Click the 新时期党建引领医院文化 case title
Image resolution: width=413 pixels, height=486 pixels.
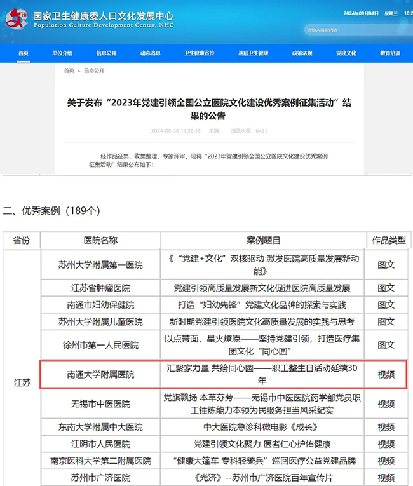click(262, 321)
